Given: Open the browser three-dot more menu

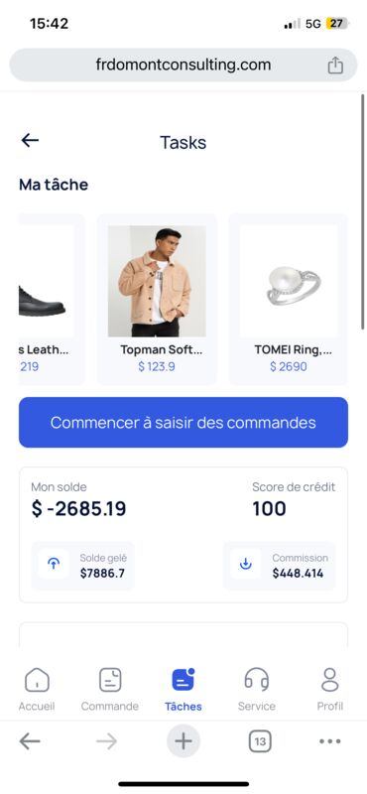Looking at the screenshot, I should point(330,741).
